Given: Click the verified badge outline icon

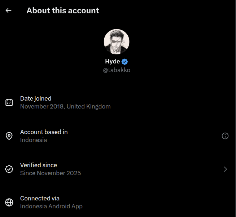Looking at the screenshot, I should tap(9, 169).
